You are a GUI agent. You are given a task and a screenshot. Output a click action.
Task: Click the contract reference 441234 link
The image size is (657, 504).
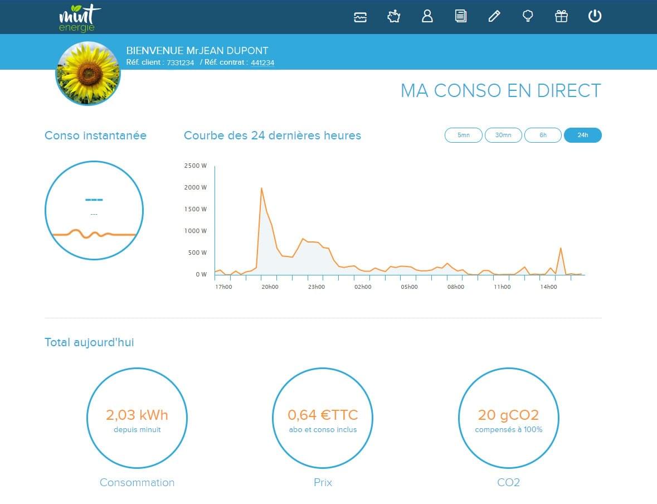click(x=262, y=62)
